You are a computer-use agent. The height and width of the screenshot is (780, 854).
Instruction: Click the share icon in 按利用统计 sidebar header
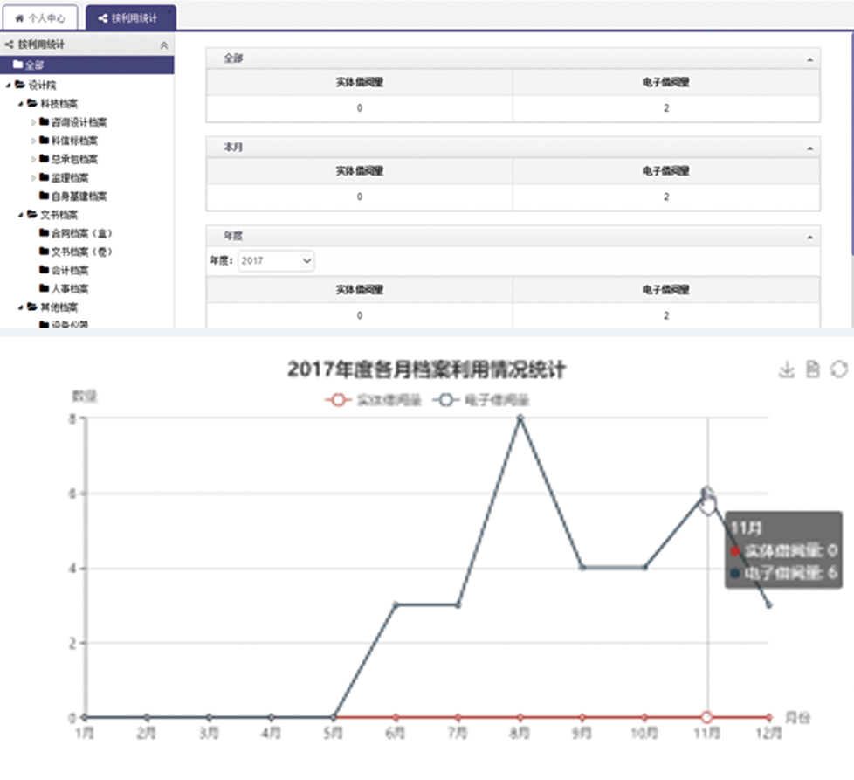[9, 44]
